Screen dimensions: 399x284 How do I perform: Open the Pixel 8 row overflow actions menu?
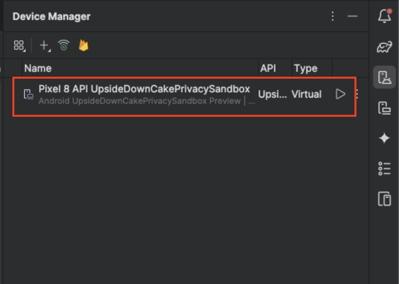357,94
